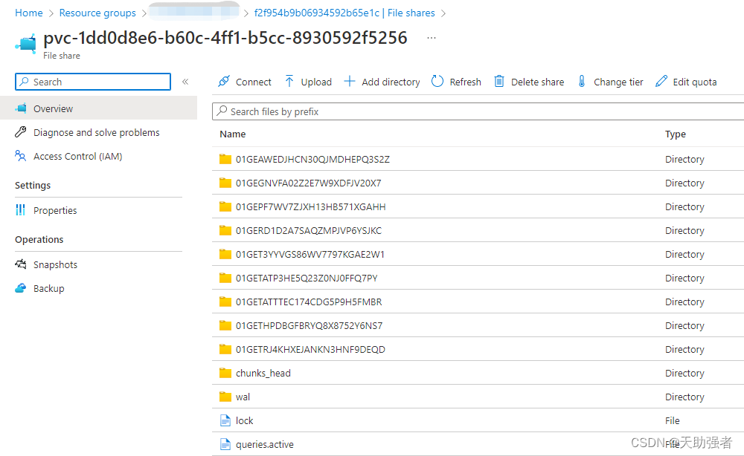This screenshot has height=456, width=744.
Task: Expand the breadcrumb chevron after File shares
Action: [443, 13]
